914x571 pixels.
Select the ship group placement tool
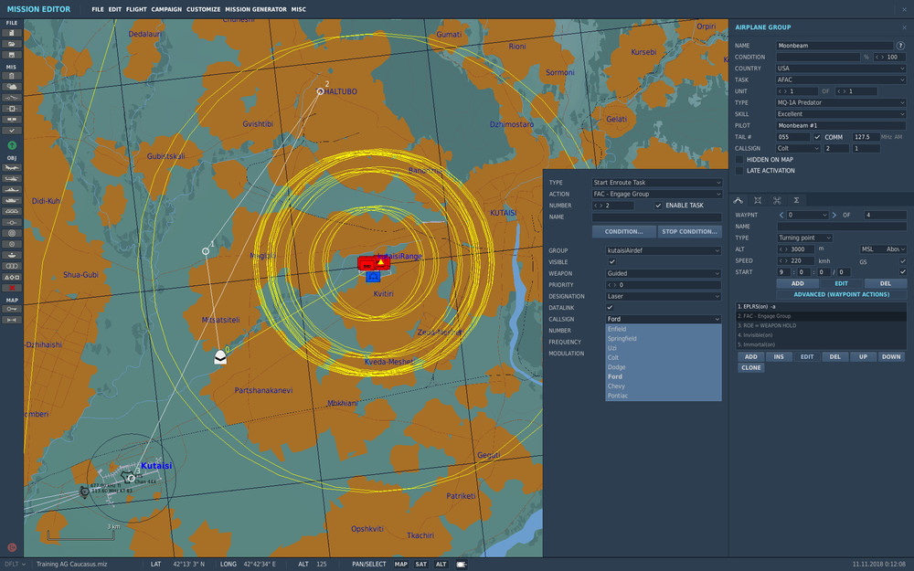point(12,190)
